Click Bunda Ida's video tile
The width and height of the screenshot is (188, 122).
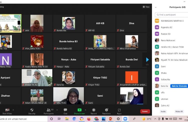coord(69,23)
